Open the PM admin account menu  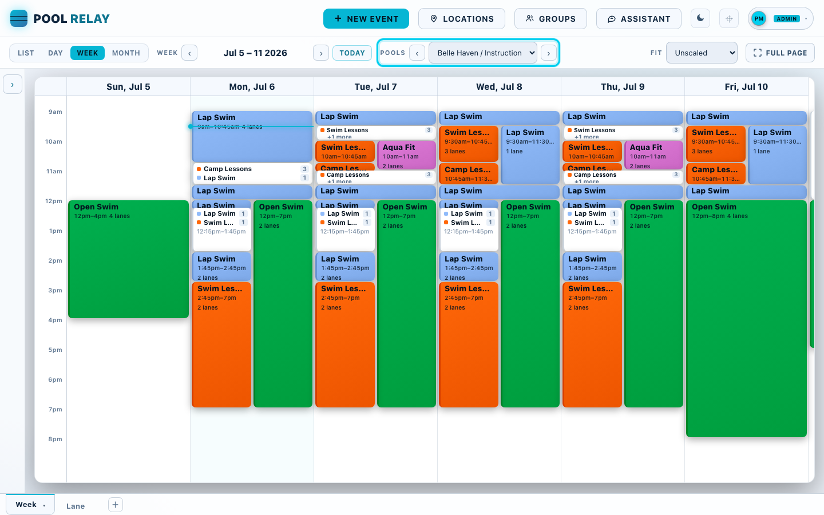point(781,18)
